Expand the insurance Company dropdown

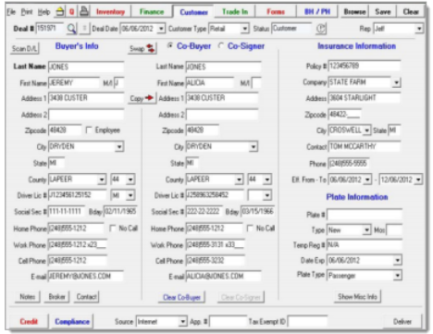396,82
